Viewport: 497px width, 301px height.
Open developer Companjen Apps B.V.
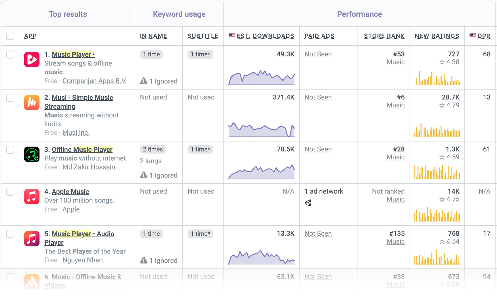[95, 81]
